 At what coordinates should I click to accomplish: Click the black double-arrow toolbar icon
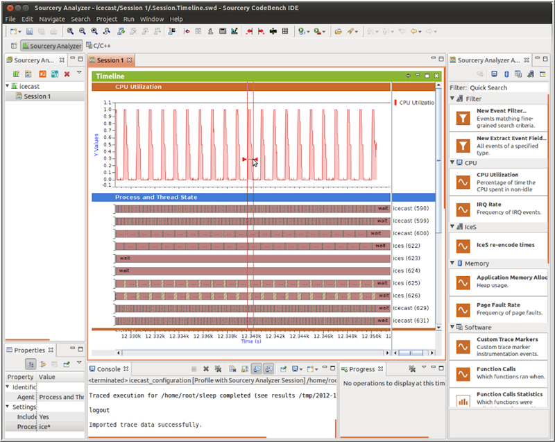273,31
